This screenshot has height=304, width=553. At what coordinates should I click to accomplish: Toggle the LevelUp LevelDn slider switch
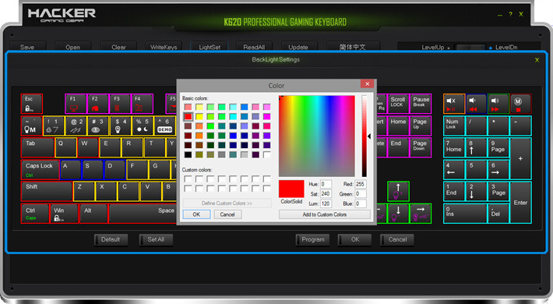tap(470, 48)
